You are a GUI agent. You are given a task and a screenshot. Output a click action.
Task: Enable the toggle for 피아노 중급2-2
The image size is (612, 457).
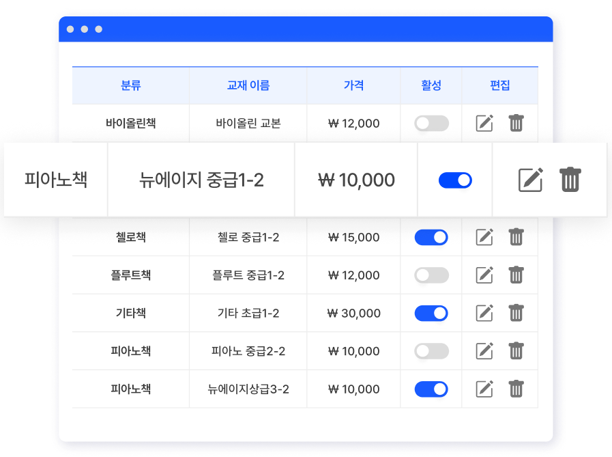point(431,350)
